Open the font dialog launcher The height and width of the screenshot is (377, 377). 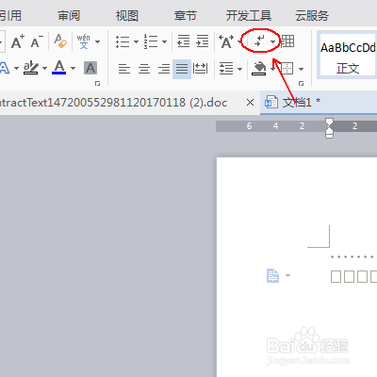click(x=98, y=84)
